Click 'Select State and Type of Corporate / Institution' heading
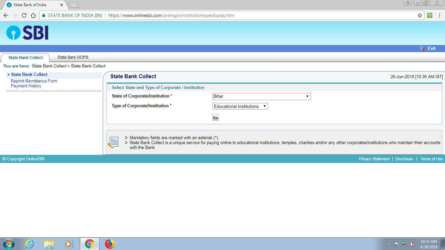The image size is (445, 250). pyautogui.click(x=158, y=88)
